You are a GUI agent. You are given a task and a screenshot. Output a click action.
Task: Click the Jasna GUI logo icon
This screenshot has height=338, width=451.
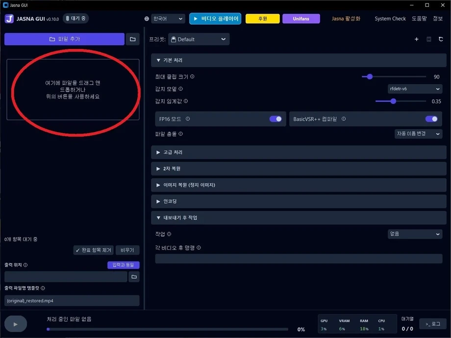9,19
